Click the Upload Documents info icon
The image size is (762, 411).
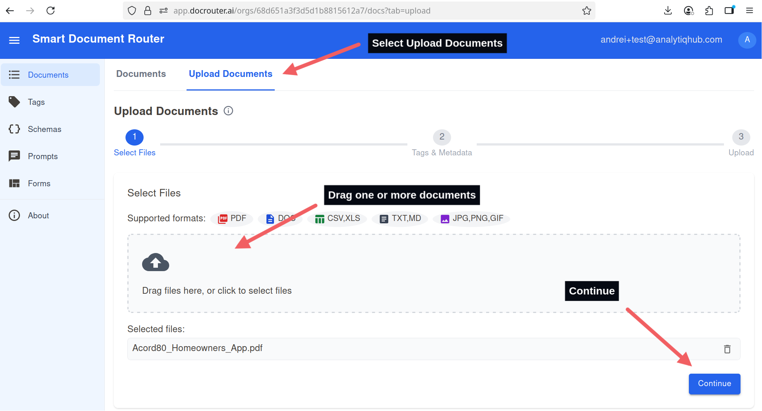click(228, 111)
